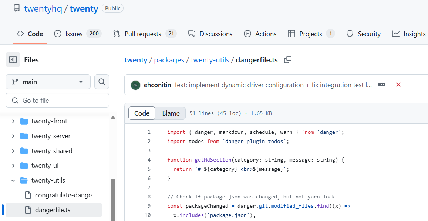Image resolution: width=428 pixels, height=221 pixels.
Task: Copy the dangerfile.ts path icon
Action: (288, 59)
